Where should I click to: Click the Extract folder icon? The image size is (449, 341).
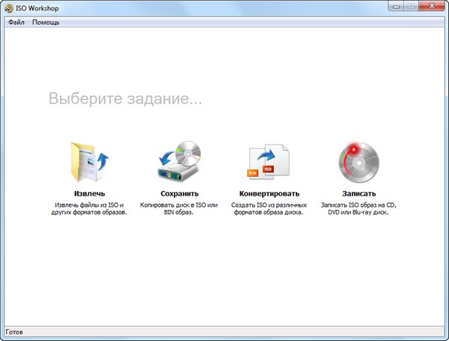coord(90,162)
